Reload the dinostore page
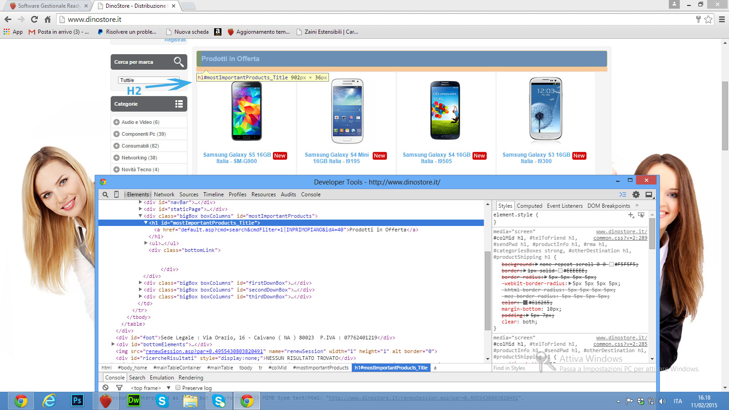 34,19
